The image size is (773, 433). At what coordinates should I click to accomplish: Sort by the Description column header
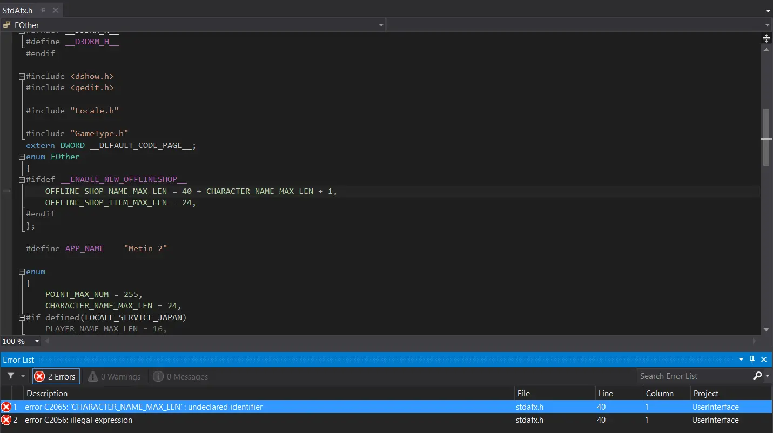[269, 393]
